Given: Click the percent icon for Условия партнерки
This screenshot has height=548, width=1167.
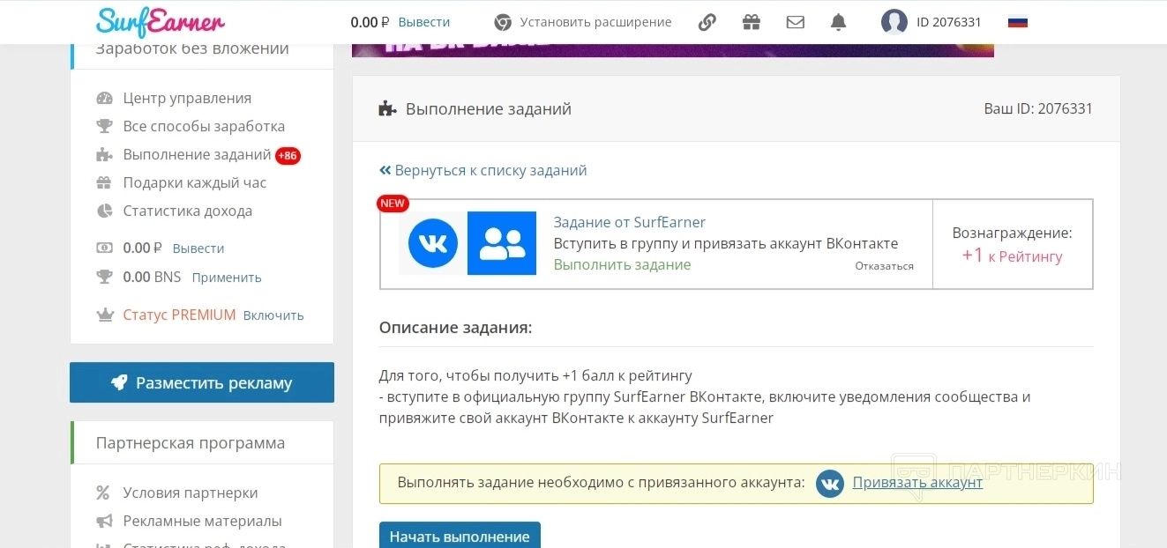Looking at the screenshot, I should 104,493.
